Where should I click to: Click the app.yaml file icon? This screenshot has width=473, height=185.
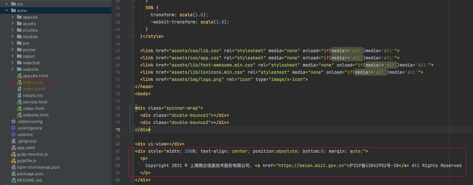coord(13,147)
